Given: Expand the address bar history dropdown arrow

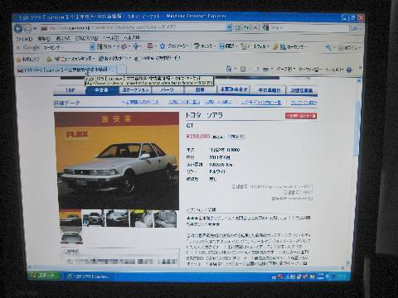Looking at the screenshot, I should (x=229, y=27).
